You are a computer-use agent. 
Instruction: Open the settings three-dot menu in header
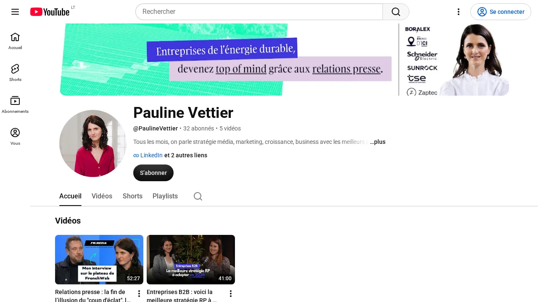click(459, 12)
